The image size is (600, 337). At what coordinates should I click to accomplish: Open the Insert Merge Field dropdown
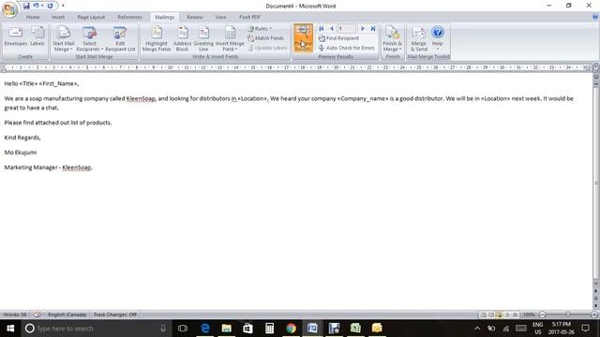click(x=230, y=38)
